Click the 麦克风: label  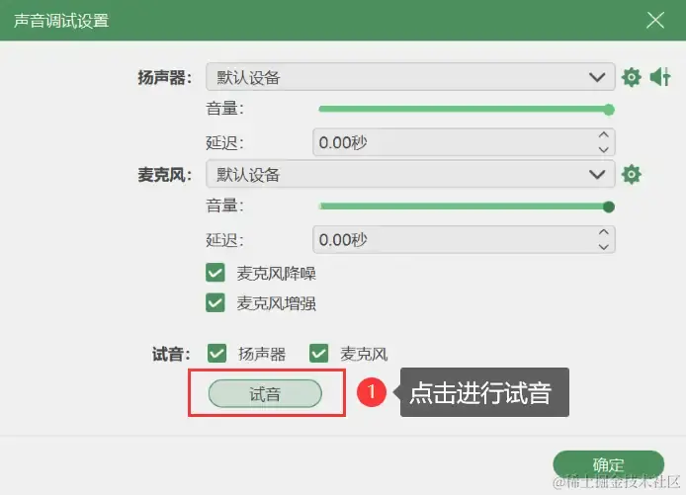click(165, 175)
